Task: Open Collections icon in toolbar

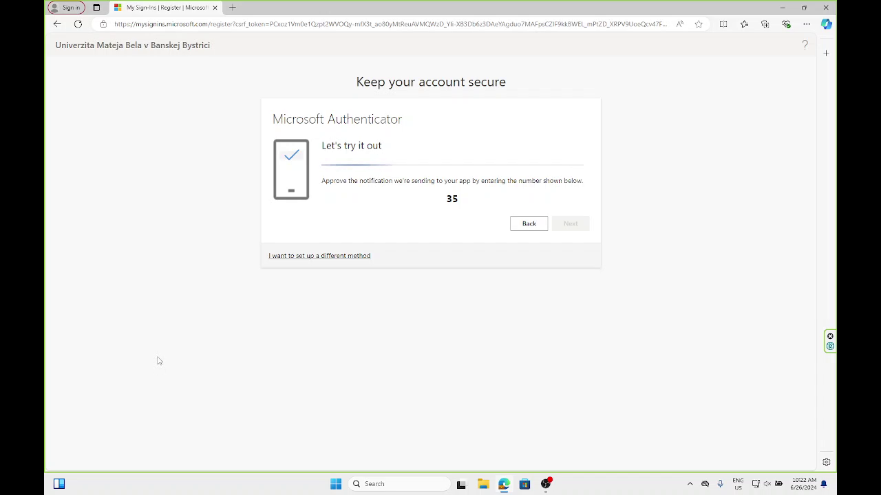Action: [x=765, y=24]
